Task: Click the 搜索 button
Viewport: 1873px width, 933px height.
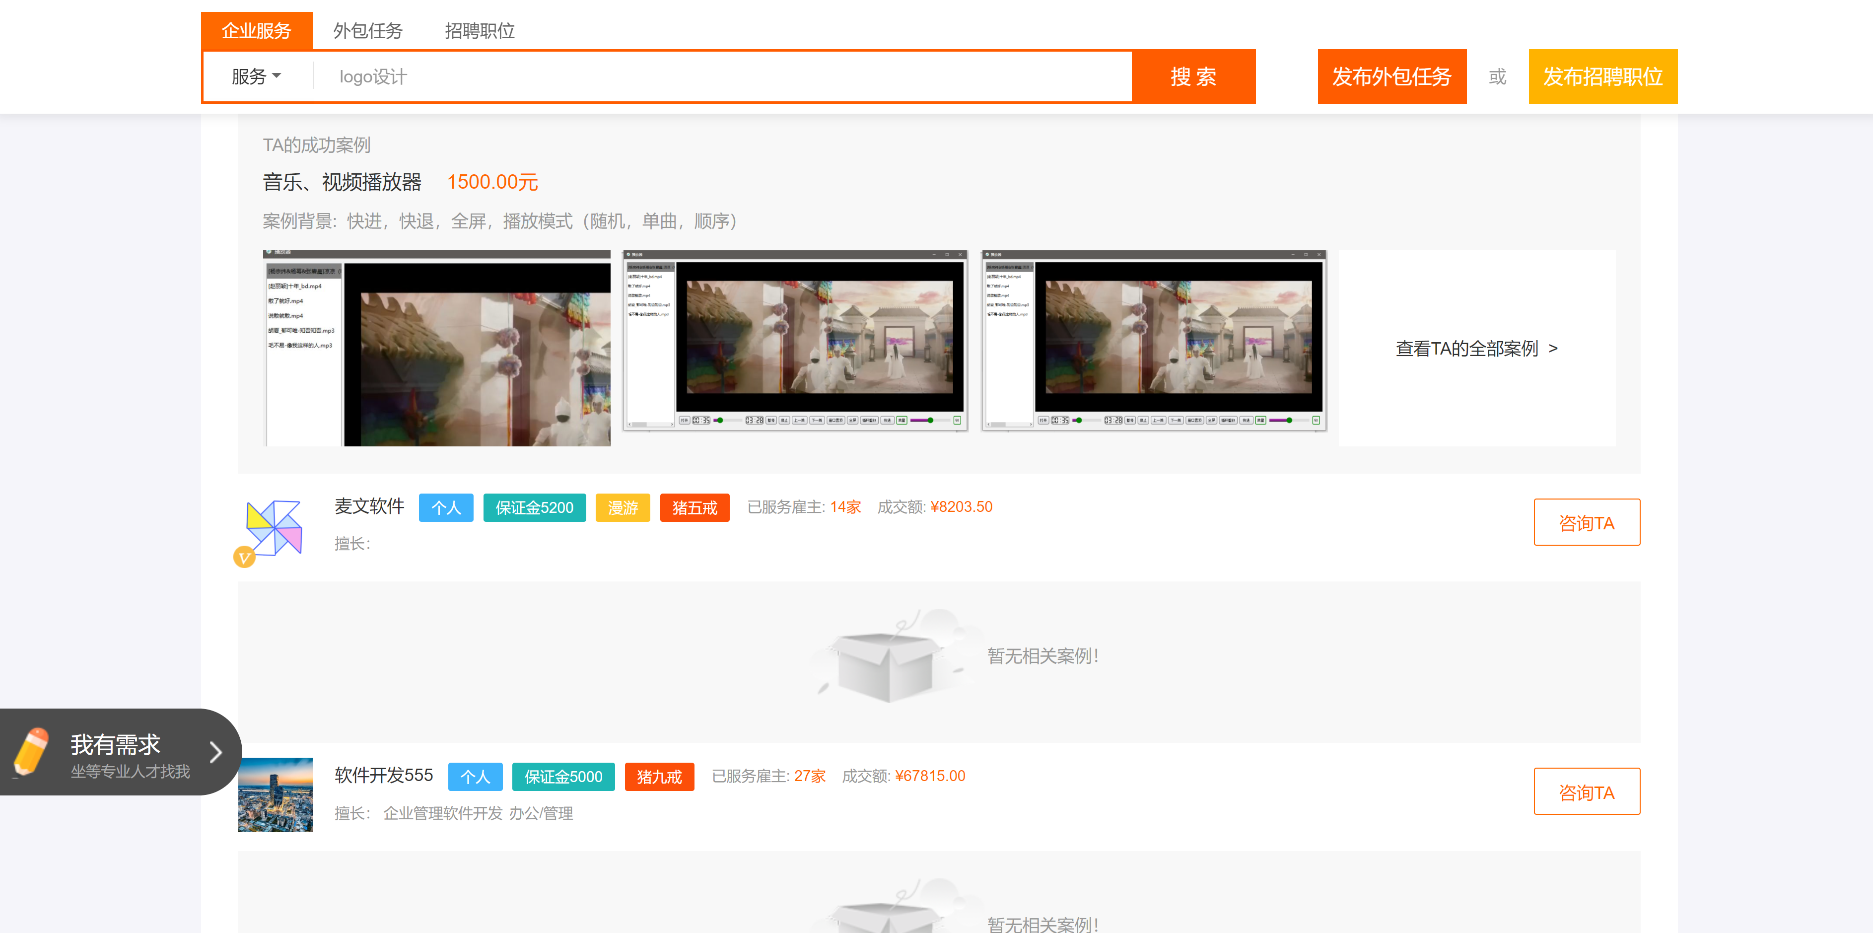Action: 1193,76
